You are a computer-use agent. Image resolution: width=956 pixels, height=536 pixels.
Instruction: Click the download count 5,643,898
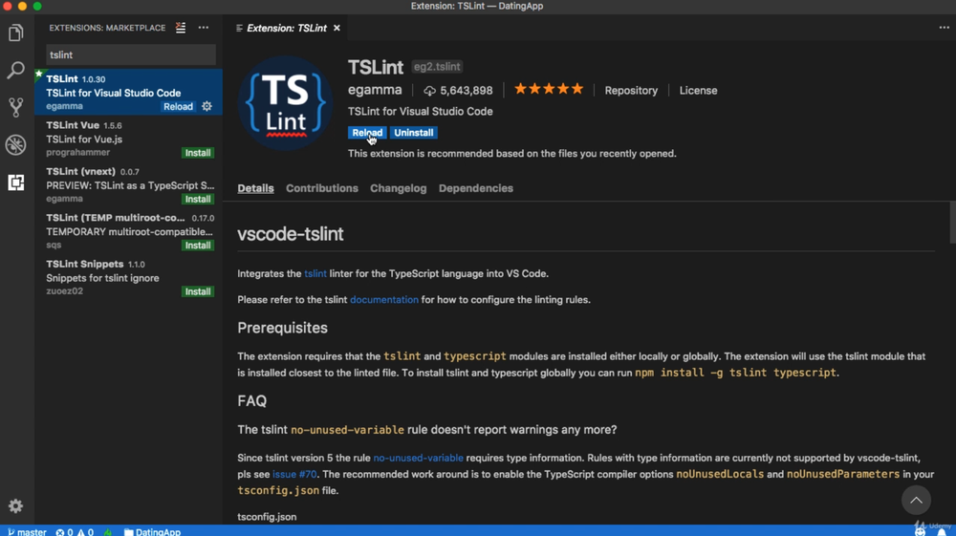[459, 90]
